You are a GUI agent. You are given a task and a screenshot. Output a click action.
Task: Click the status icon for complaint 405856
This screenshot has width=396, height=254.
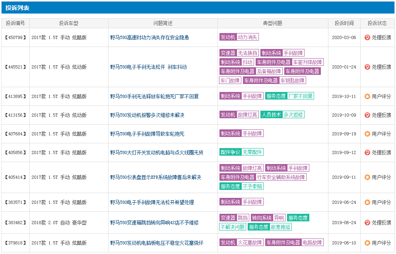click(367, 152)
